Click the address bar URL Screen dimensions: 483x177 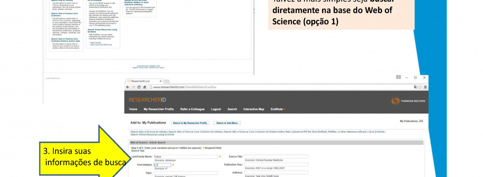185,87
